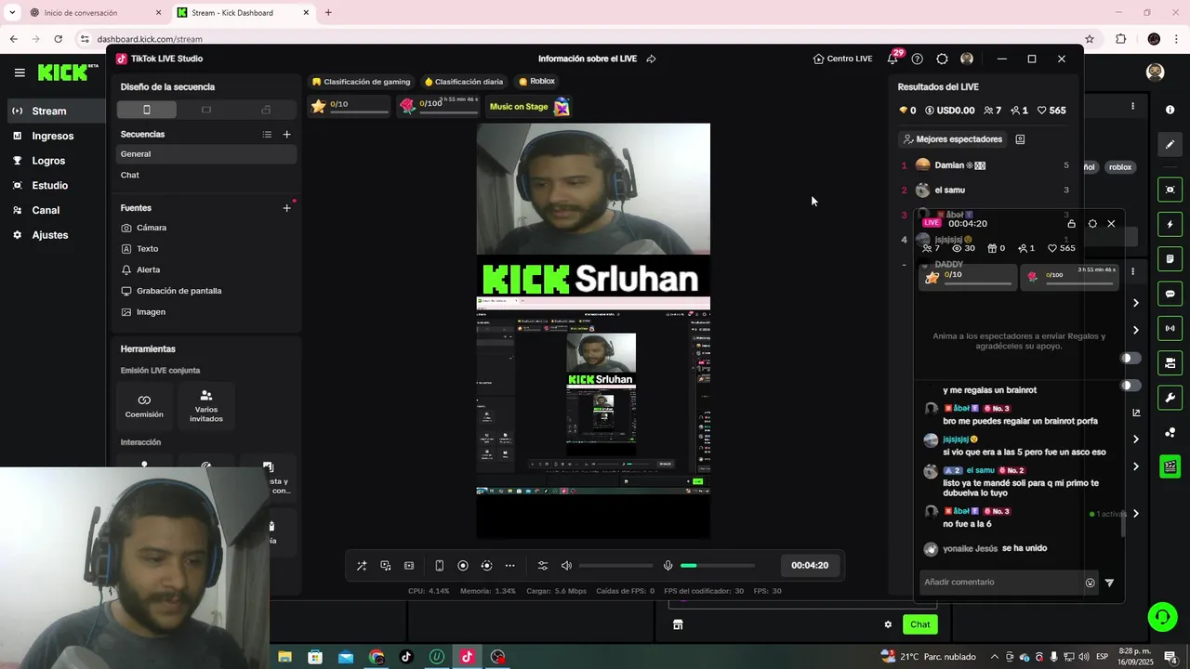Click Kick edit pencil icon on right rail

click(x=1170, y=144)
